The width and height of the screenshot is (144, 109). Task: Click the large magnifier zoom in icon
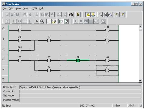coord(42,21)
